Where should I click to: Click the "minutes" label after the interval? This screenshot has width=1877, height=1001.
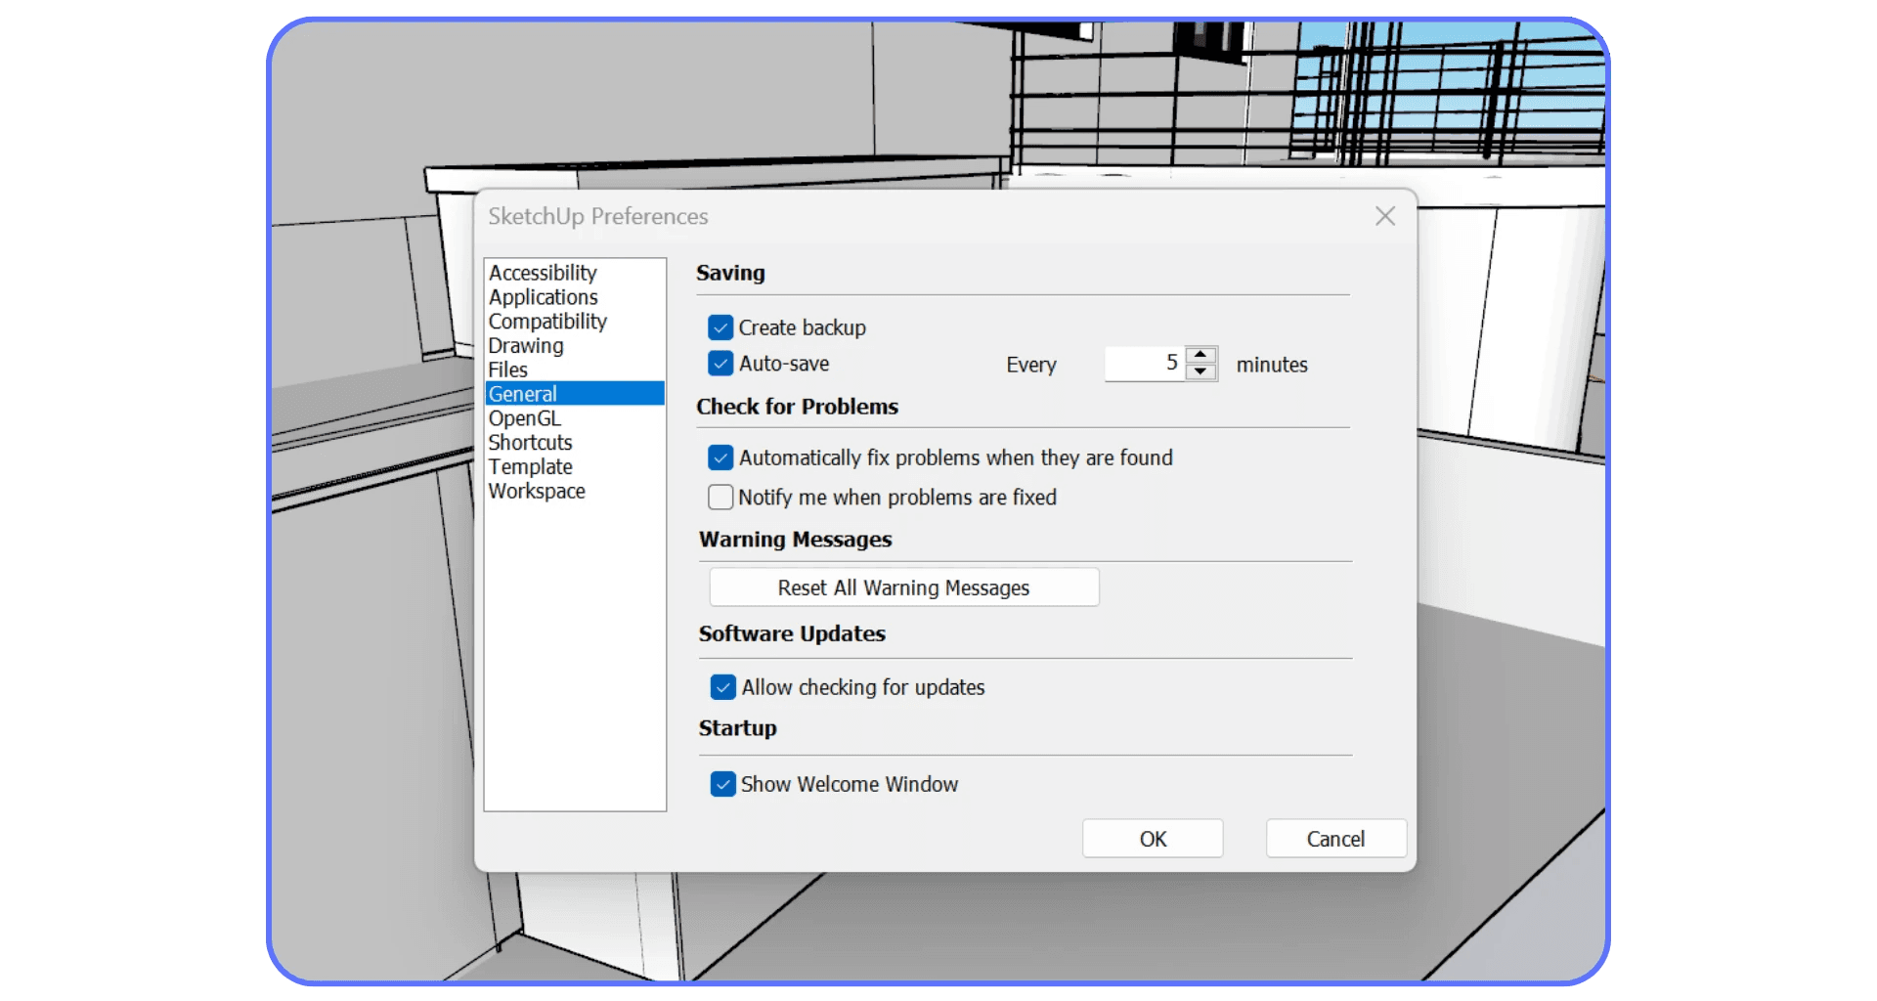pos(1272,365)
